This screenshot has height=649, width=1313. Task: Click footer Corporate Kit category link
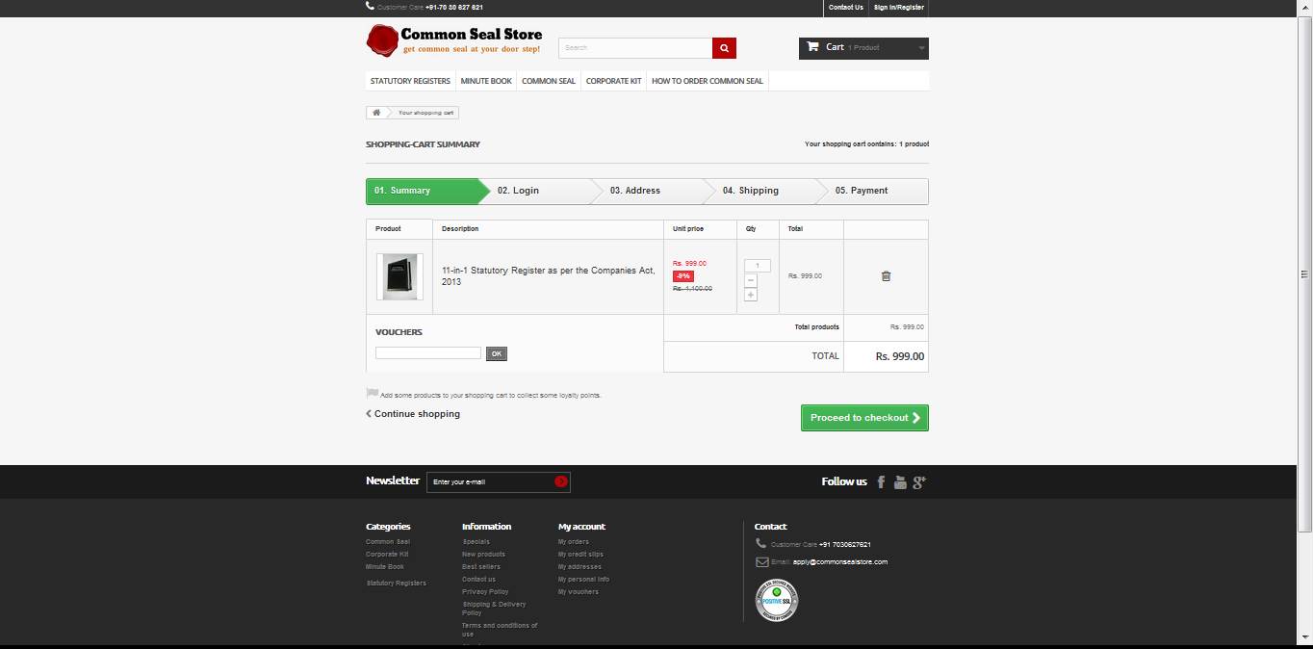click(387, 555)
